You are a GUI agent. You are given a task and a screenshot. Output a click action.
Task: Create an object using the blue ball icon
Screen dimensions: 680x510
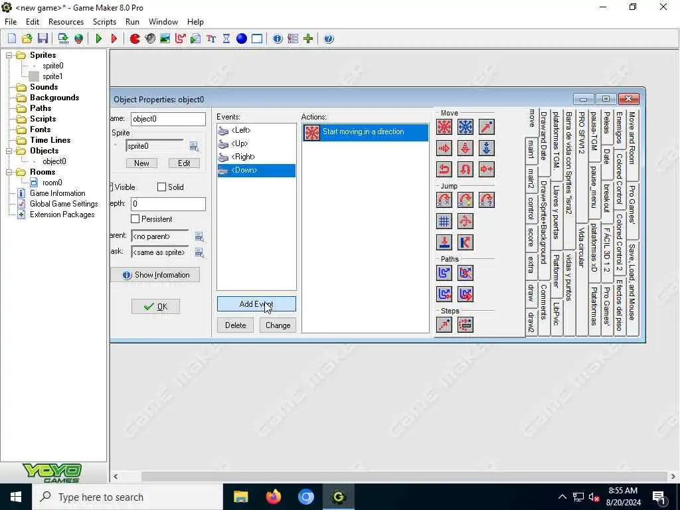coord(242,39)
